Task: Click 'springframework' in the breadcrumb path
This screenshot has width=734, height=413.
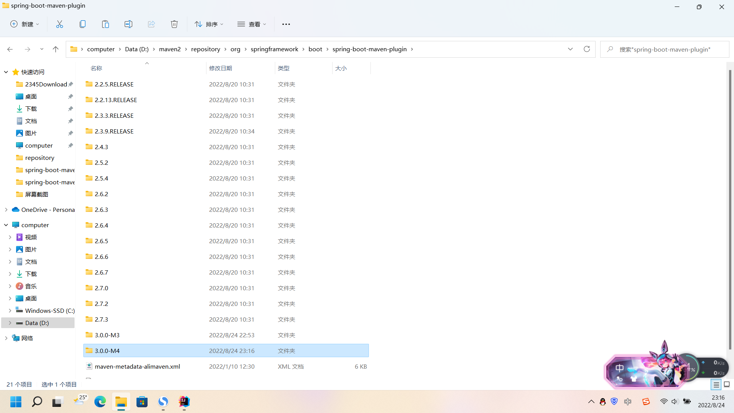Action: point(274,49)
